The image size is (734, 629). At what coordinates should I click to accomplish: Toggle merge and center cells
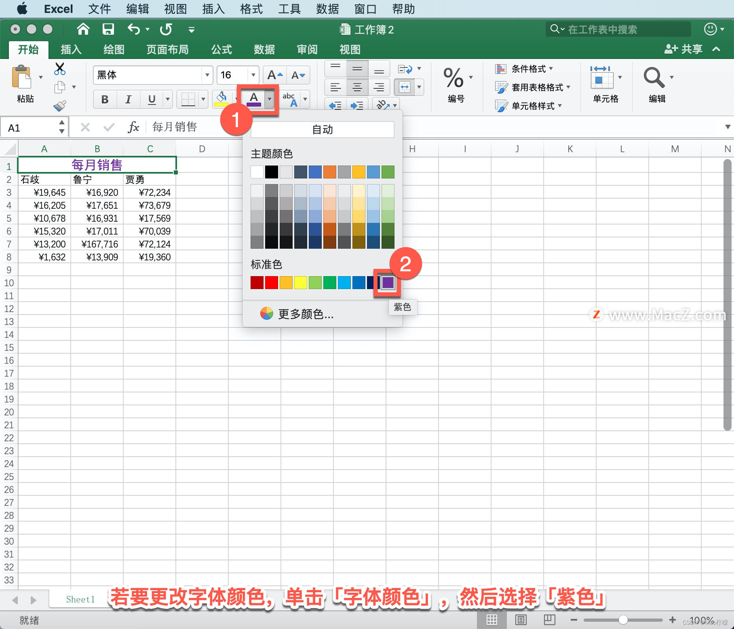pos(405,87)
